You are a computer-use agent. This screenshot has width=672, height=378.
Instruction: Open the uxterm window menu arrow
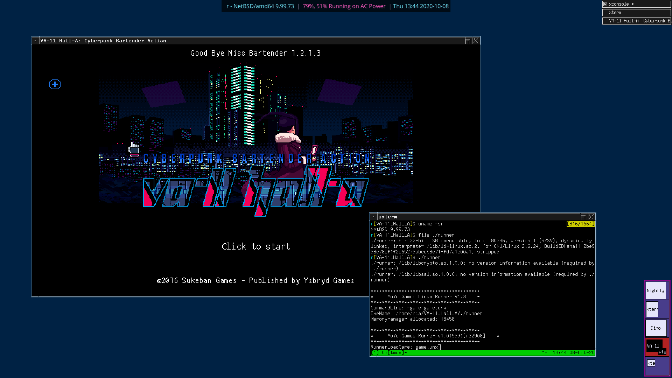373,217
